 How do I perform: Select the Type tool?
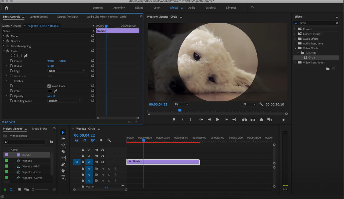tap(63, 177)
